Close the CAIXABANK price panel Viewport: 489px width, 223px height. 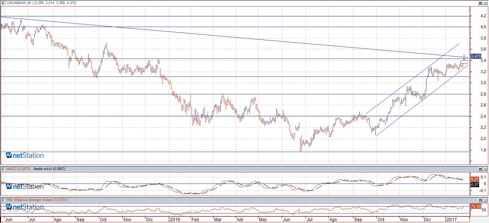tap(485, 3)
